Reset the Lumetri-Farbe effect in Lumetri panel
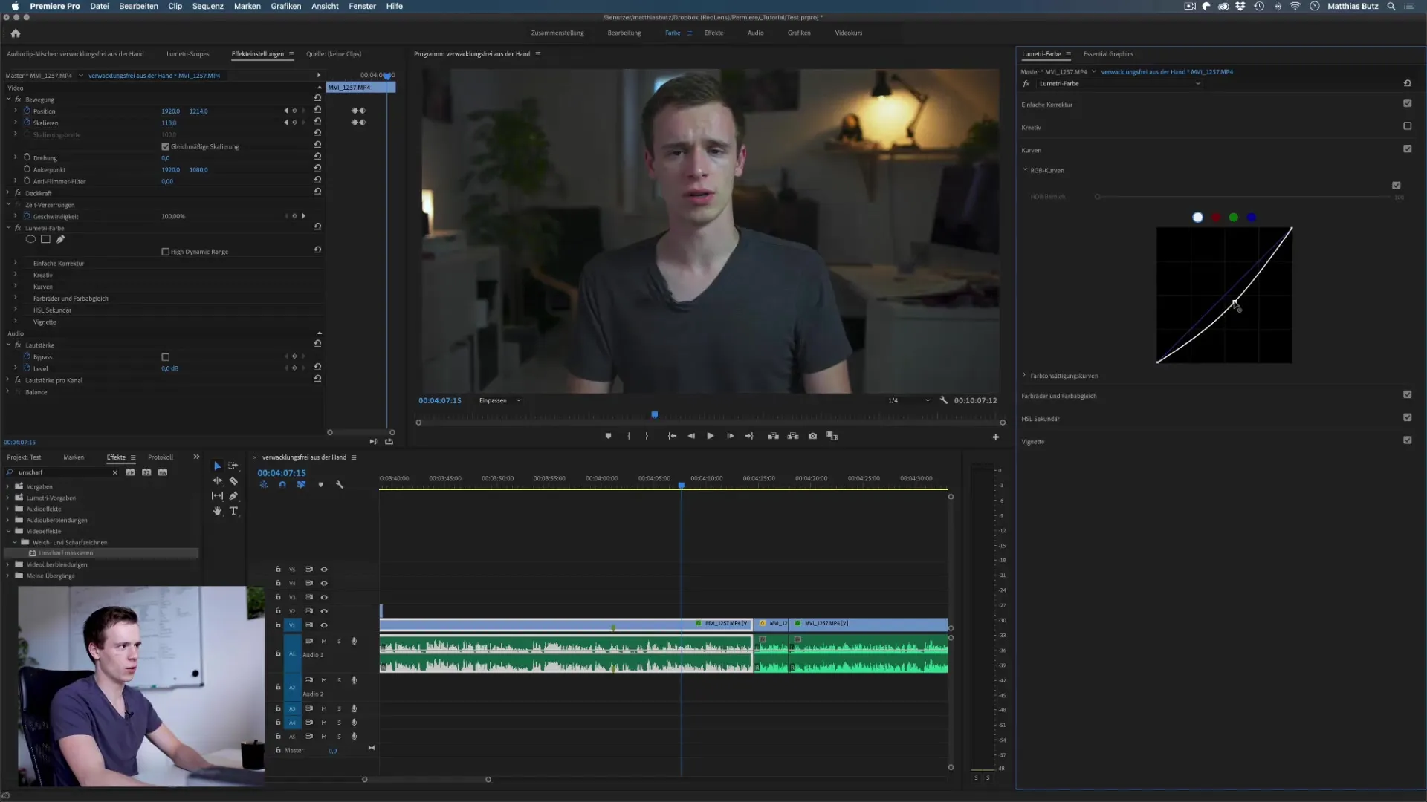The width and height of the screenshot is (1427, 802). click(x=1407, y=83)
